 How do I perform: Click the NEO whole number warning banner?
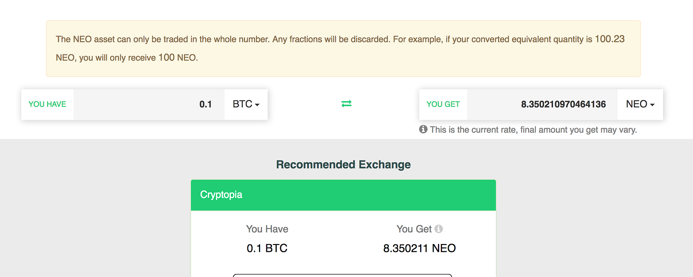pos(343,48)
